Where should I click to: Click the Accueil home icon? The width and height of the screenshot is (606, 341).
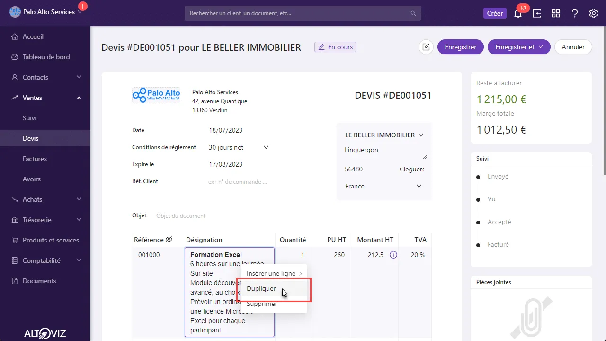pos(15,36)
